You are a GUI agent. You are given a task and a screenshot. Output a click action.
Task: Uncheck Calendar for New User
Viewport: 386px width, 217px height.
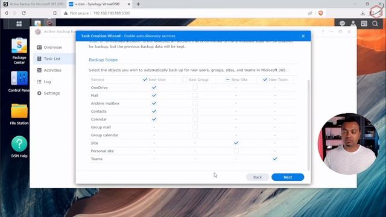point(154,119)
